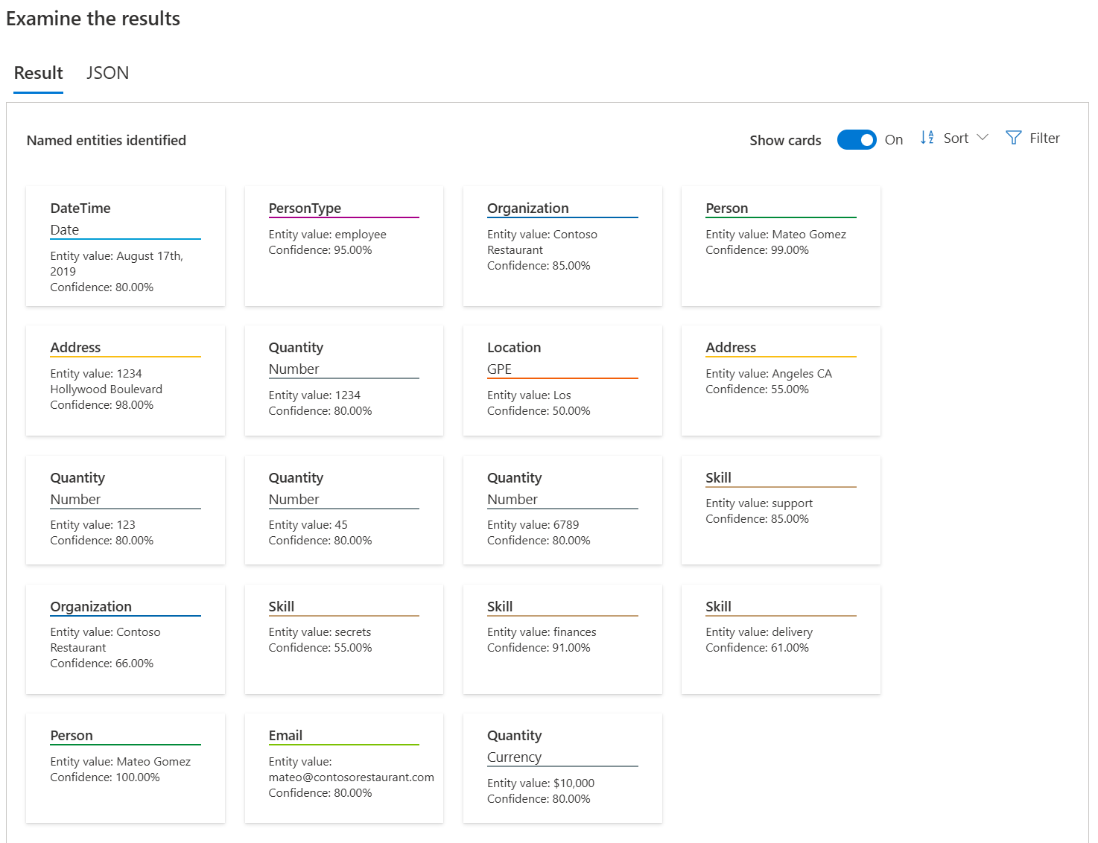Click Address entity value Angeles CA
The image size is (1098, 843).
pyautogui.click(x=769, y=374)
